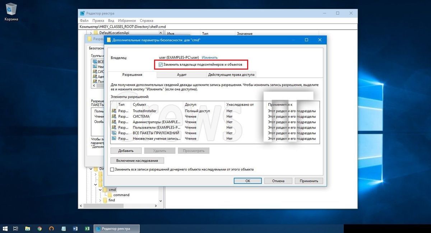Click the tree horizontal scrollbar right arrow
The height and width of the screenshot is (233, 431).
coord(156,206)
